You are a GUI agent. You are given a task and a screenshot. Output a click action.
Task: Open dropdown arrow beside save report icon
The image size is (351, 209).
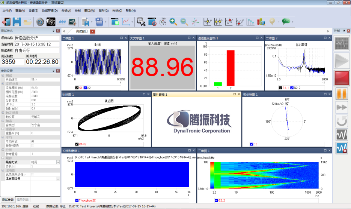[x=92, y=22]
